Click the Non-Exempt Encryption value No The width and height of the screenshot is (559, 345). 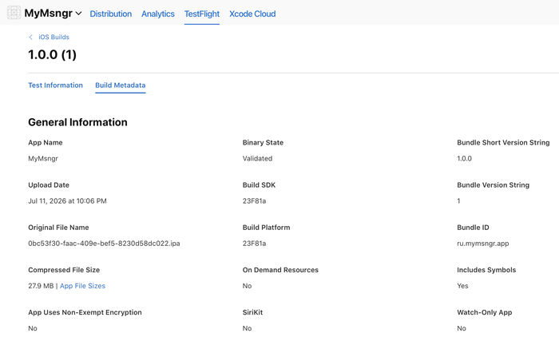33,328
